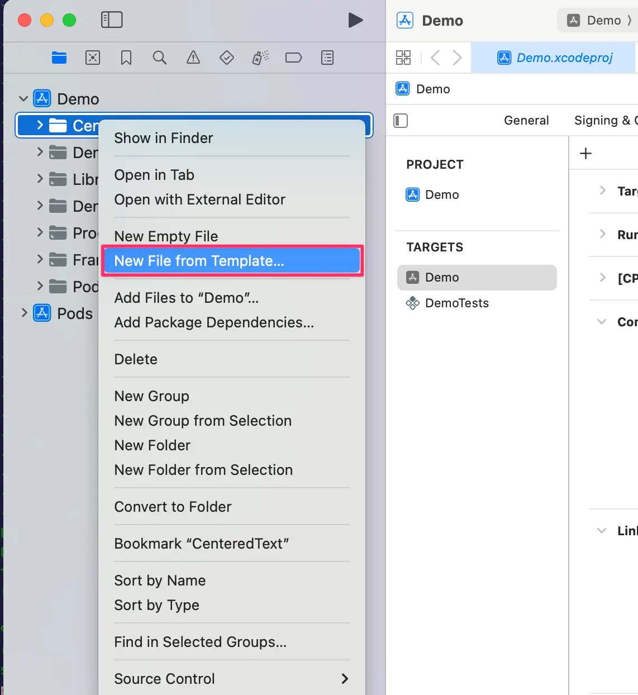Show related items with the grid icon
This screenshot has height=695, width=638.
pos(403,58)
